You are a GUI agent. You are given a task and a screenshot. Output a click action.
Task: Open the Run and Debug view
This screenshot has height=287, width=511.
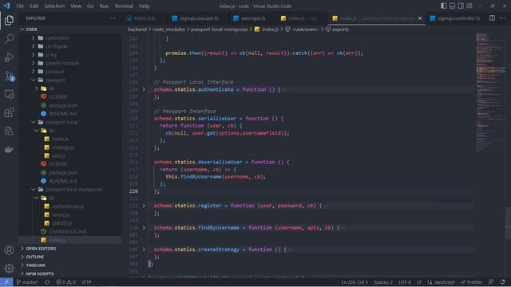9,57
